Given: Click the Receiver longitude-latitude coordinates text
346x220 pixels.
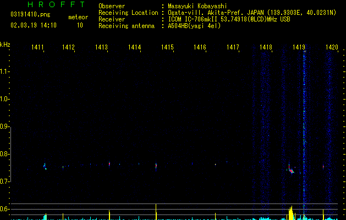Looking at the screenshot, I should coord(302,13).
